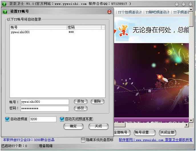Open the YY子频道 tab link
The width and height of the screenshot is (196, 151).
click(181, 12)
